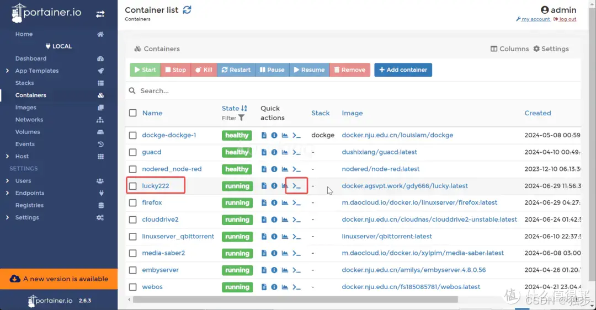The height and width of the screenshot is (310, 596).
Task: Open stats icon for media-saber2
Action: pos(285,253)
